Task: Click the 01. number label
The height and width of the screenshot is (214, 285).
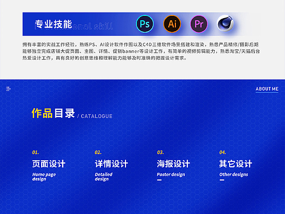Action: (x=36, y=153)
